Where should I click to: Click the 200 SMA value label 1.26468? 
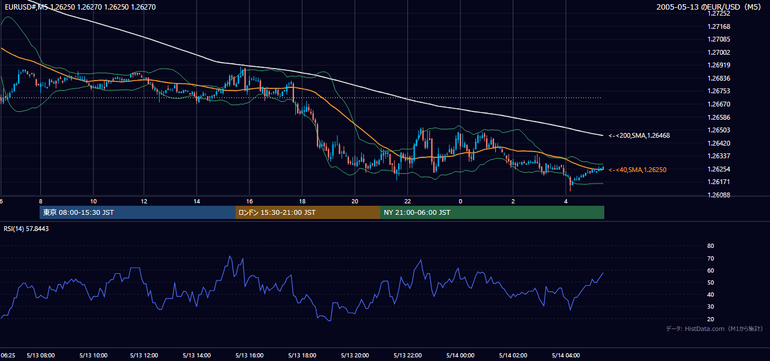click(639, 135)
